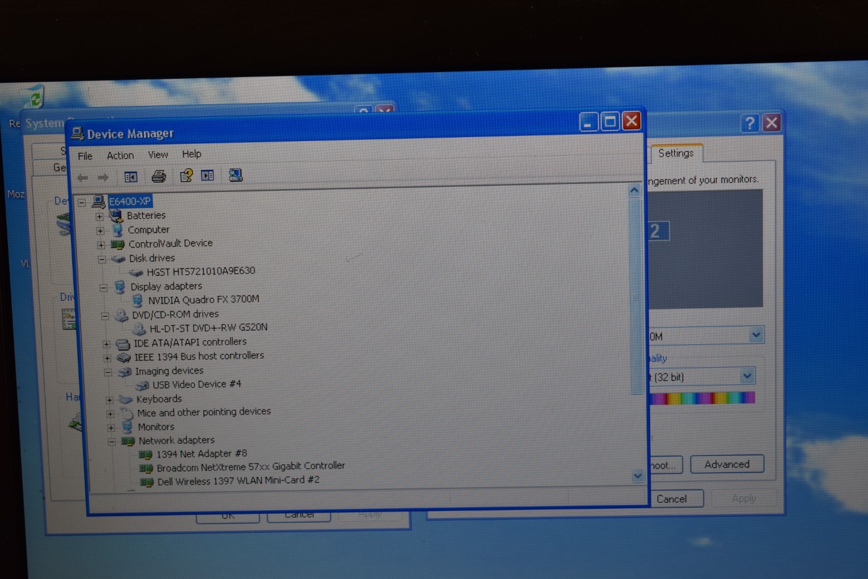Select Mice and other pointing devices icon
Viewport: 868px width, 579px height.
pyautogui.click(x=127, y=413)
